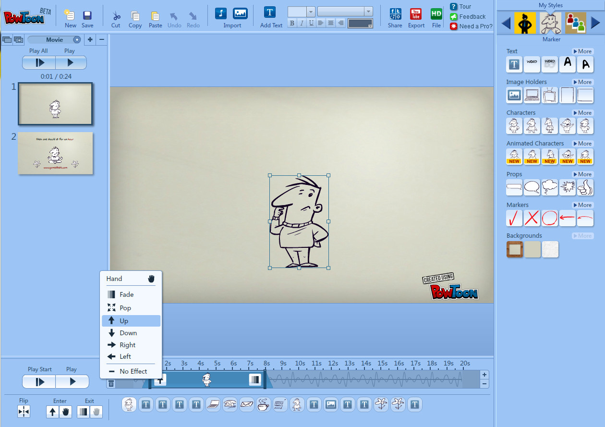Viewport: 605px width, 427px height.
Task: Toggle bold text formatting
Action: pyautogui.click(x=292, y=23)
